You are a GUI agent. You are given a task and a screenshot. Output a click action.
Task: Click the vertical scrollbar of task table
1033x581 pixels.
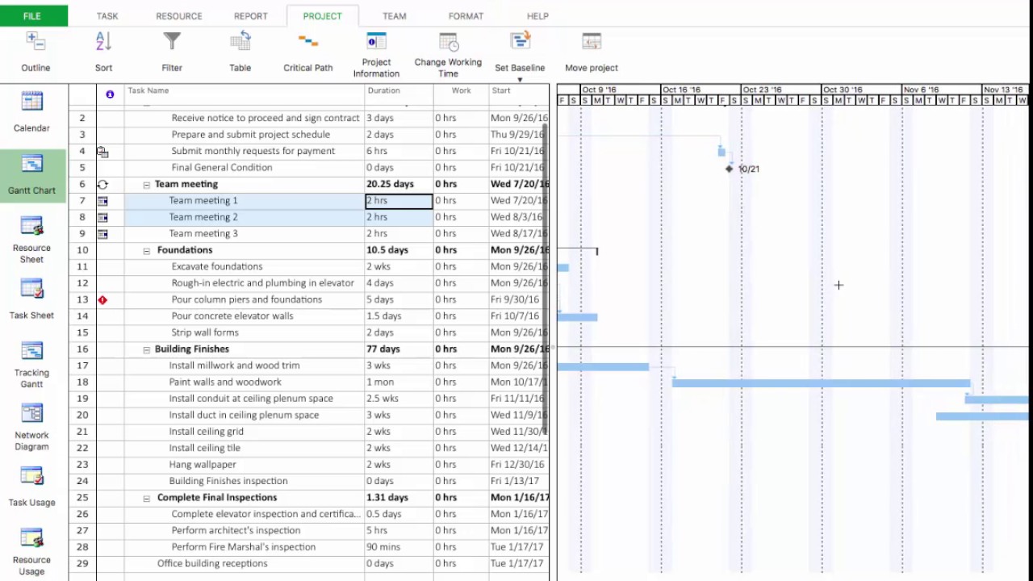(x=546, y=278)
